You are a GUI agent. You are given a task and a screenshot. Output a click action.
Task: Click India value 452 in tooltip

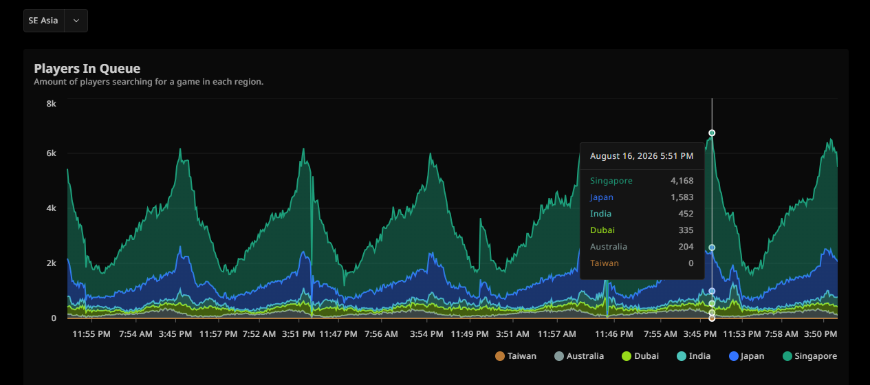point(686,214)
